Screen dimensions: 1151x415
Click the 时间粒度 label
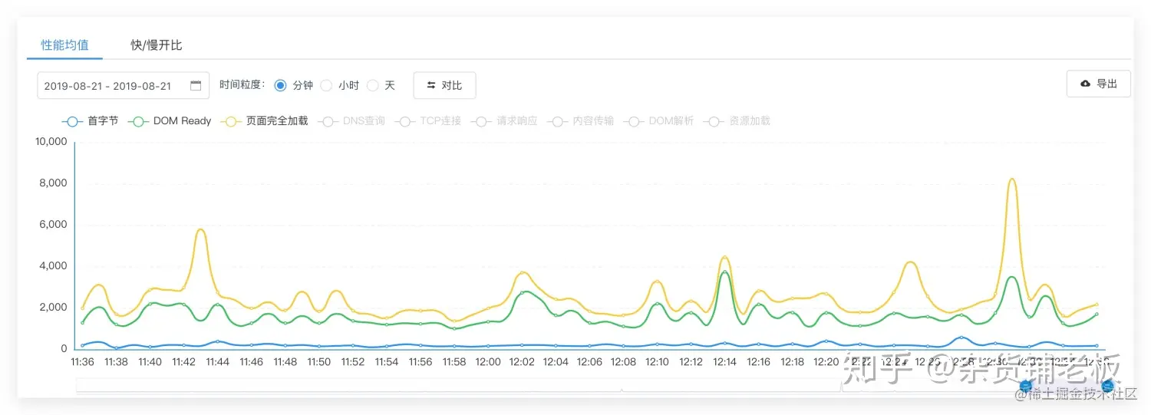(x=242, y=85)
